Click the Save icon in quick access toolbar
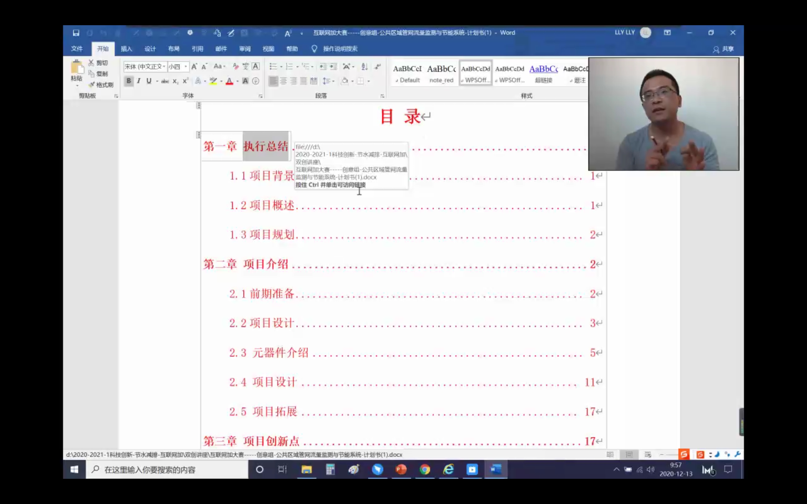Image resolution: width=807 pixels, height=504 pixels. pyautogui.click(x=76, y=33)
